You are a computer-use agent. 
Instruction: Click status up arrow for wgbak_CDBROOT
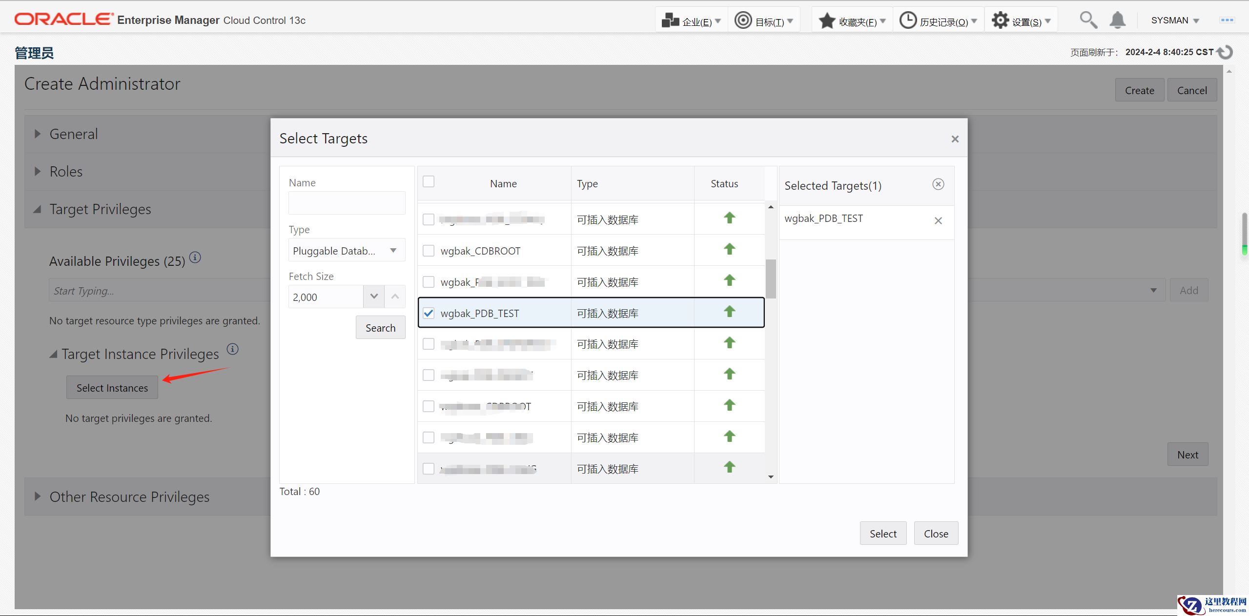pos(729,250)
